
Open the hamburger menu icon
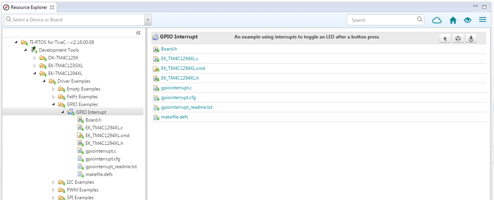click(x=483, y=20)
